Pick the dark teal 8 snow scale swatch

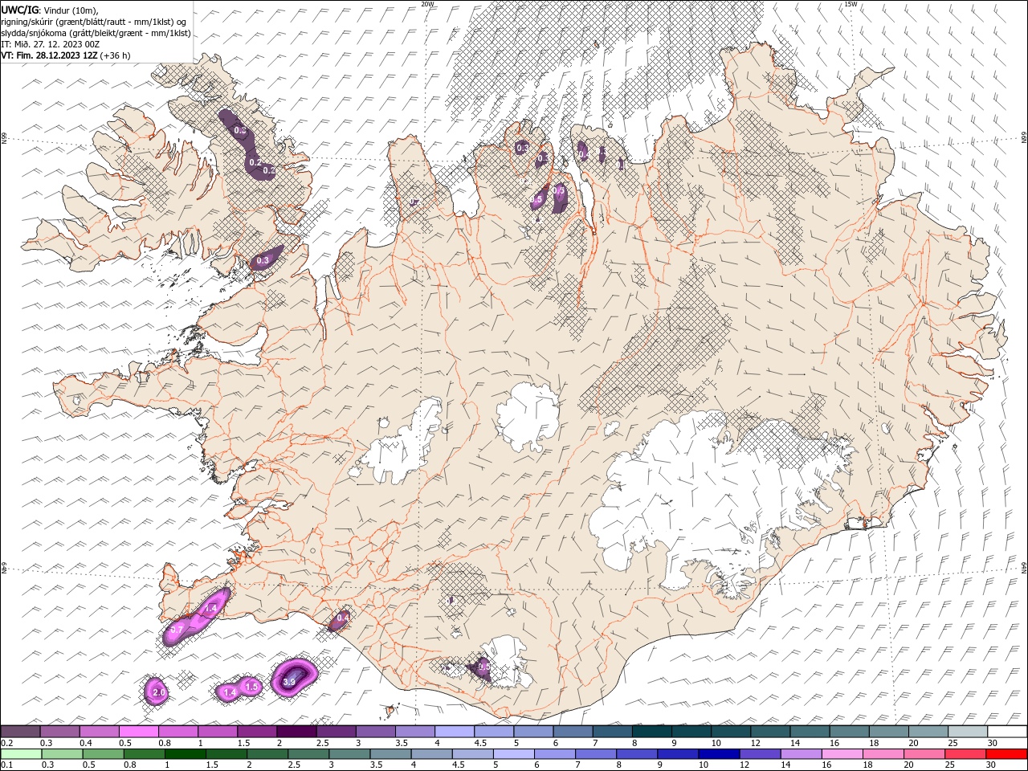pyautogui.click(x=651, y=732)
